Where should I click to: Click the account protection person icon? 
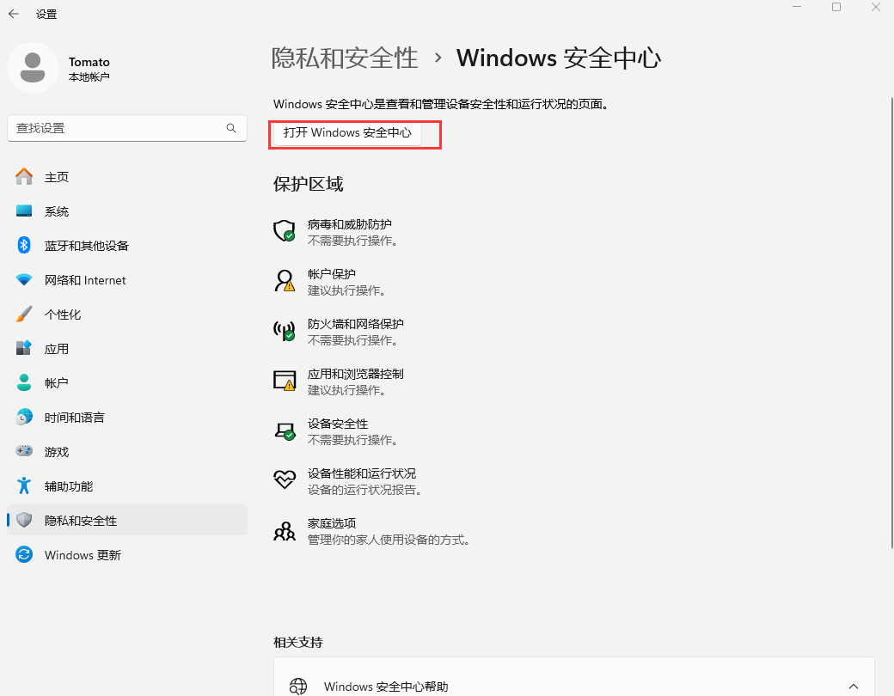(x=284, y=281)
